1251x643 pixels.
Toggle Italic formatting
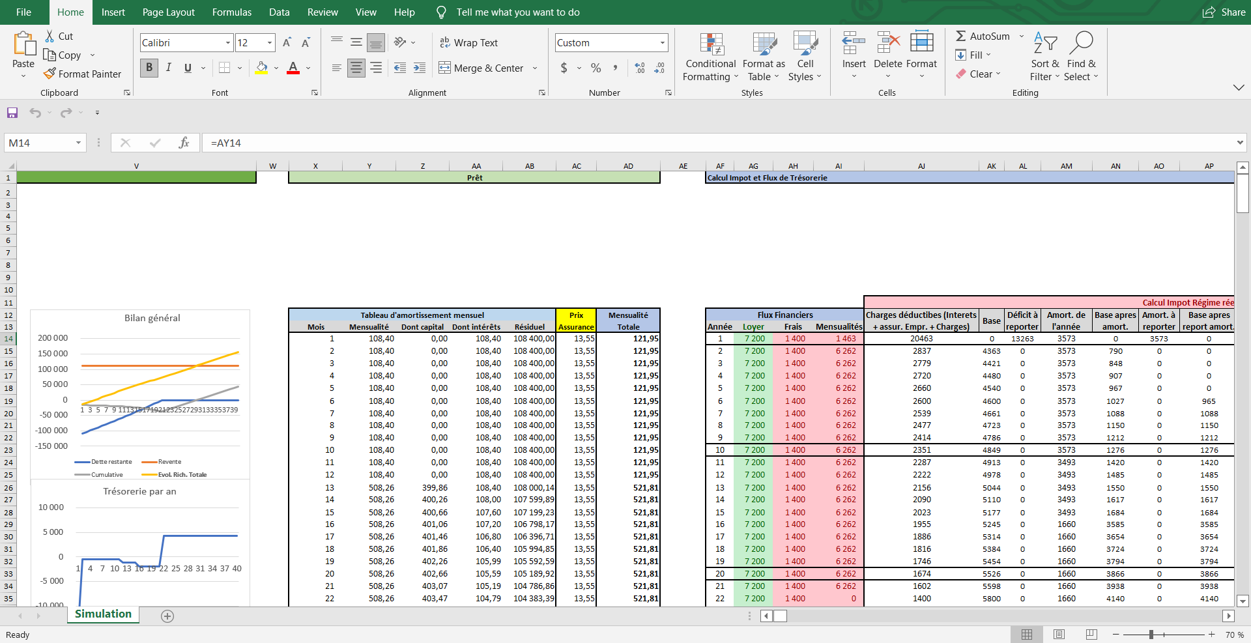coord(169,68)
